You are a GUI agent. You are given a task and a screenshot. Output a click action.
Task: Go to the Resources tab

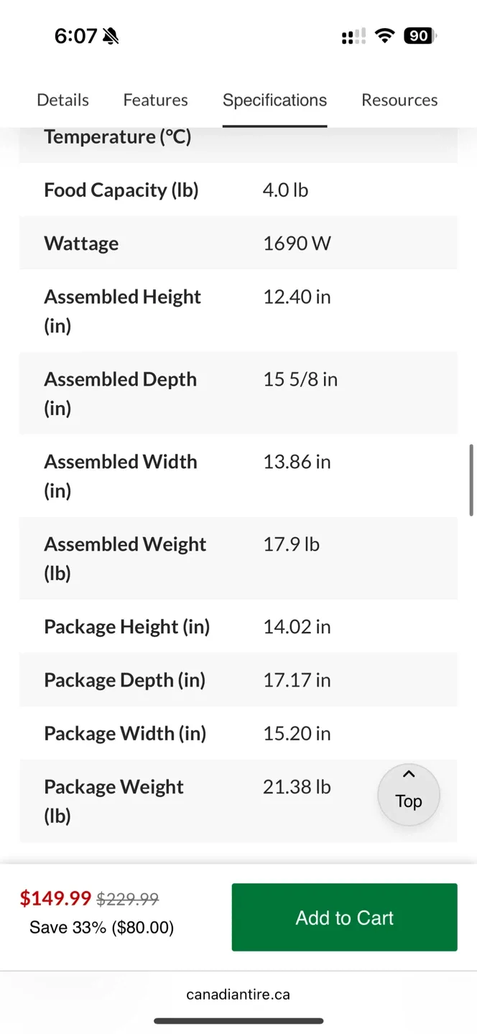click(399, 100)
